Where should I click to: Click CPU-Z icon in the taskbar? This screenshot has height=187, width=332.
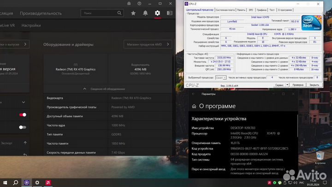pyautogui.click(x=27, y=182)
